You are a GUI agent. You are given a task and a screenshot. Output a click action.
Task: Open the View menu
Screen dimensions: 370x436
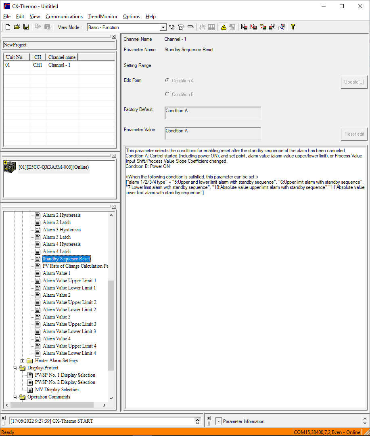35,17
